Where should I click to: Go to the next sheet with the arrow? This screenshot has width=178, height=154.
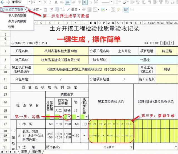[x=11, y=152]
